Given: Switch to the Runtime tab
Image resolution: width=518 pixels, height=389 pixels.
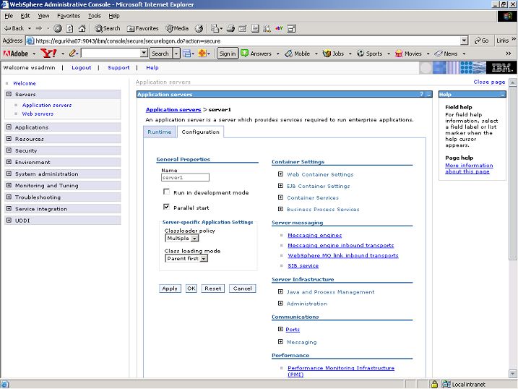Looking at the screenshot, I should [x=160, y=132].
